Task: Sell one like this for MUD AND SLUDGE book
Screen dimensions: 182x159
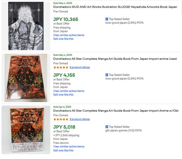Action: tap(63, 39)
